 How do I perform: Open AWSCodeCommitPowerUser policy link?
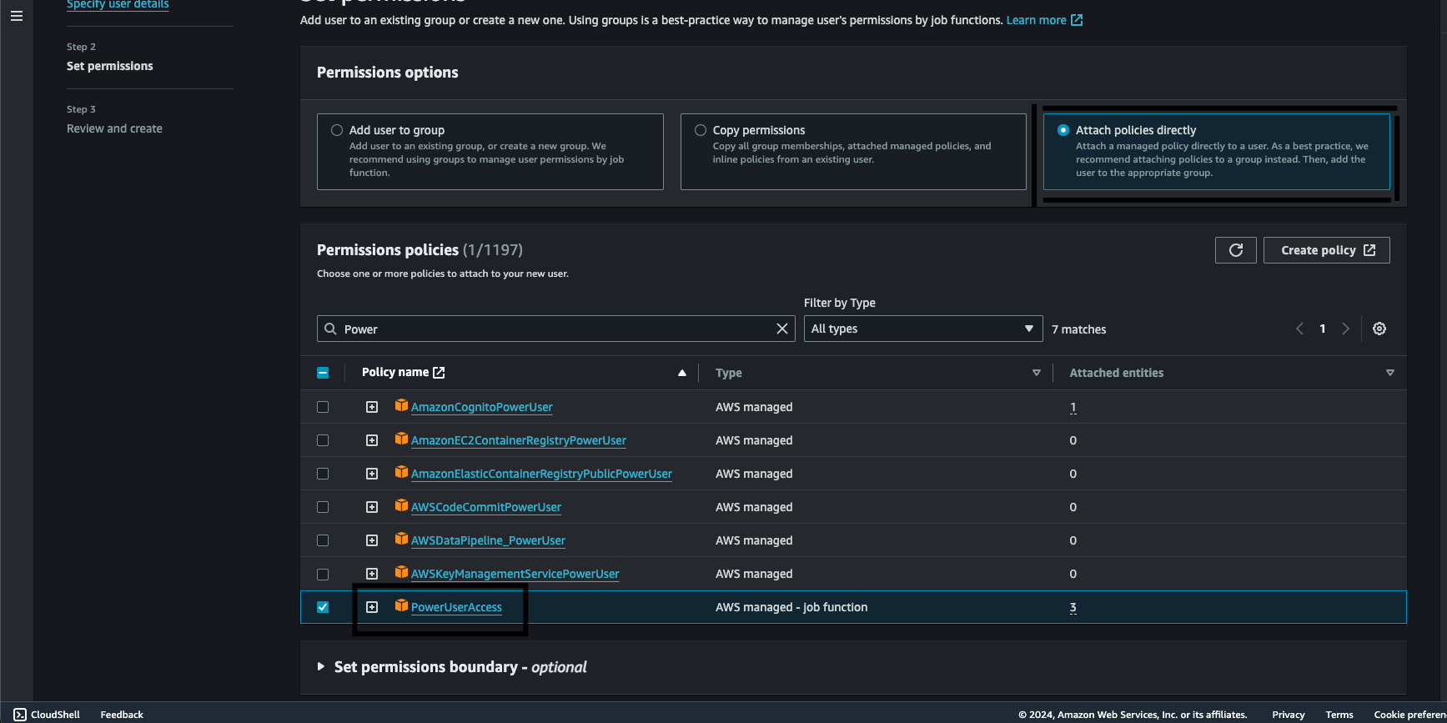(486, 507)
